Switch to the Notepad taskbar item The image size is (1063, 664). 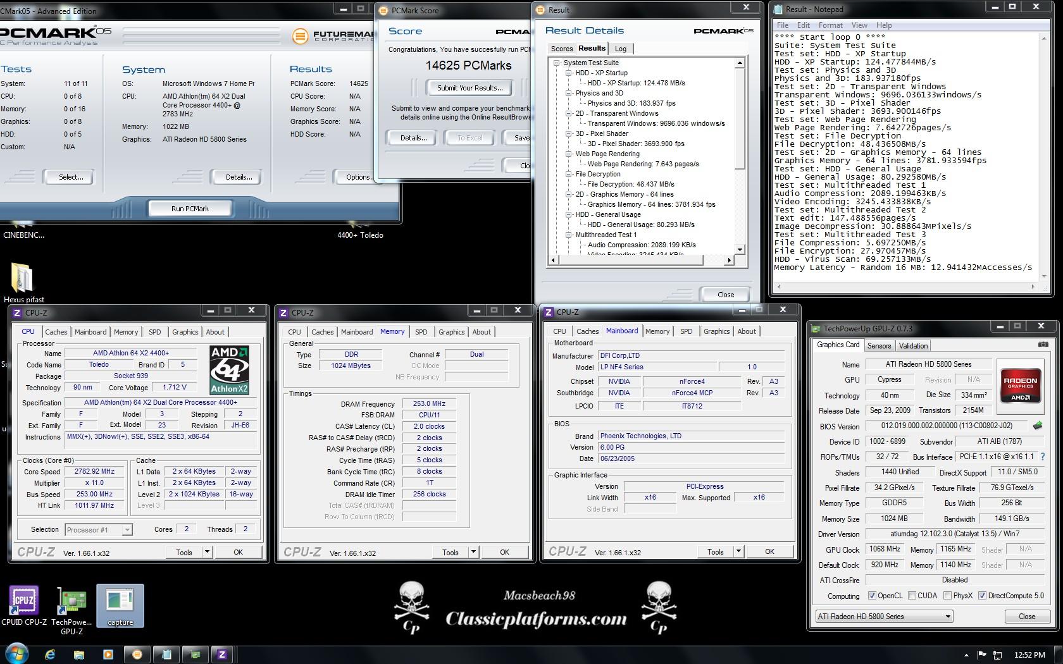click(167, 655)
